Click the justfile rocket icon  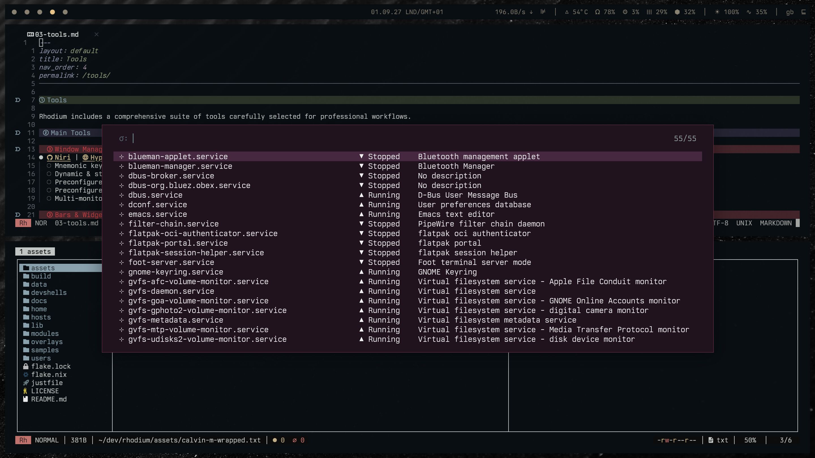tap(26, 383)
